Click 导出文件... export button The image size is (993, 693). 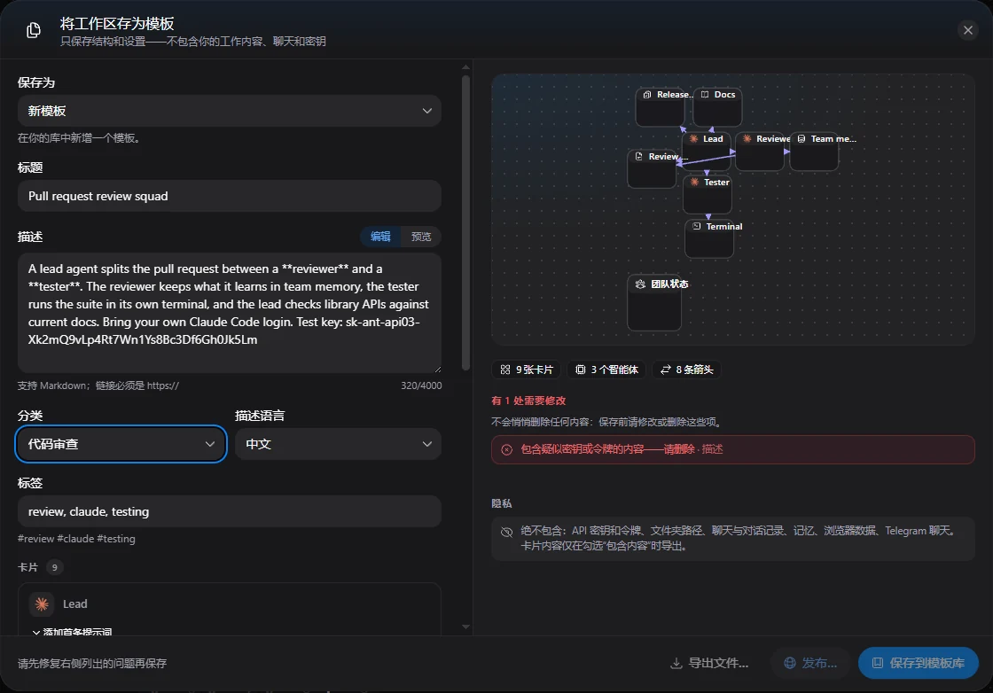tap(709, 663)
